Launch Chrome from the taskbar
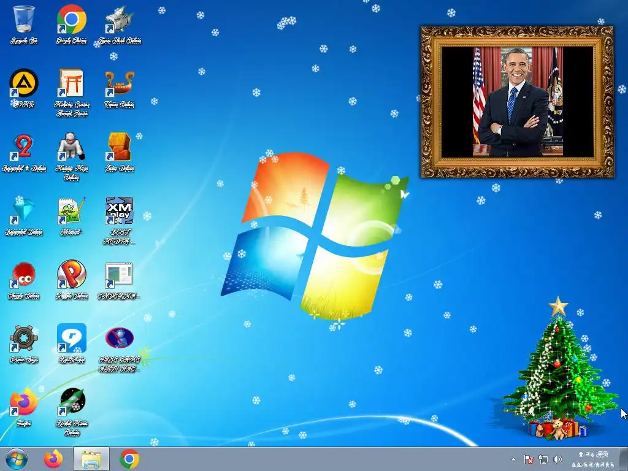 pyautogui.click(x=129, y=459)
